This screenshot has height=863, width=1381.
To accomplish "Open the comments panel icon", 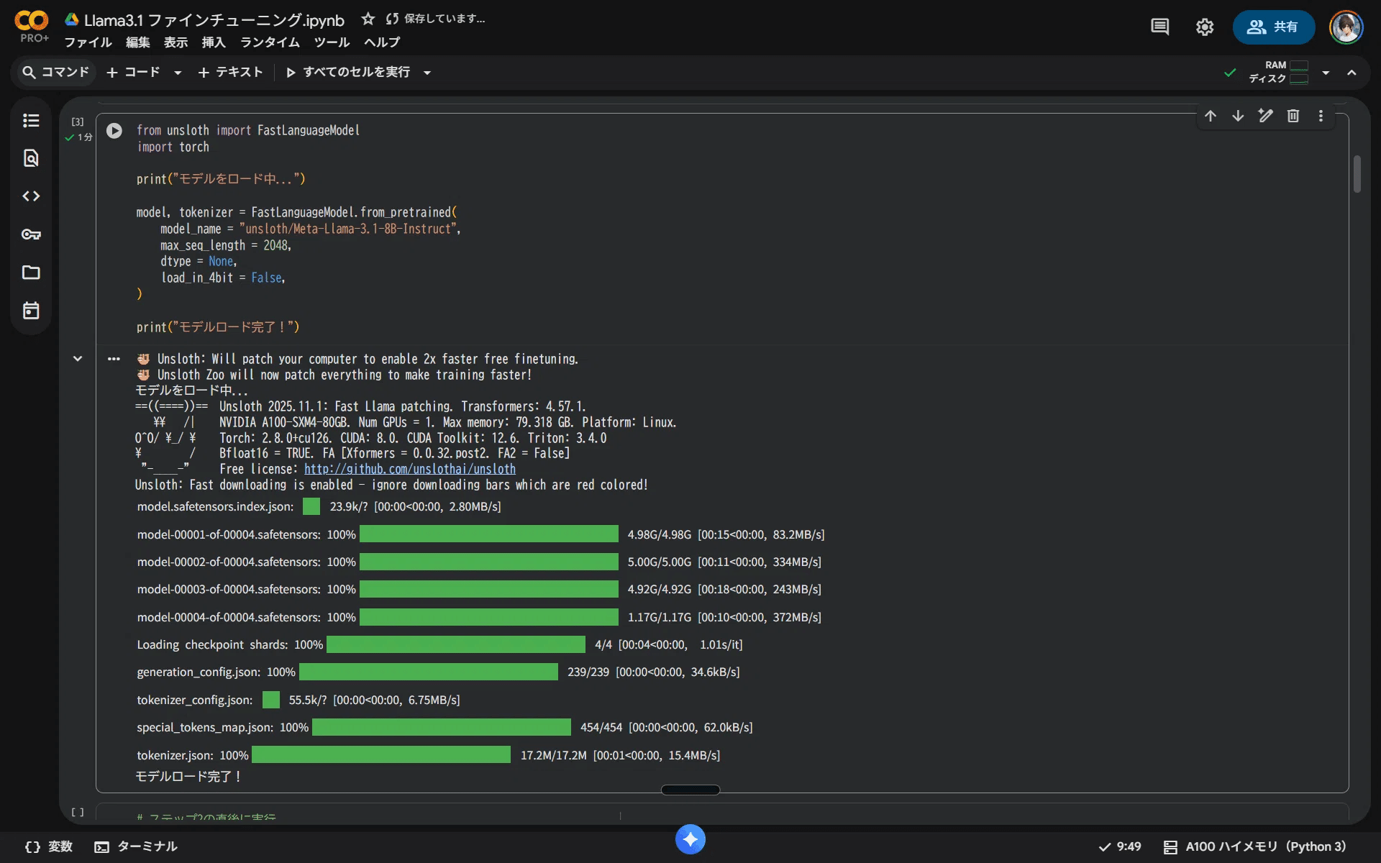I will (x=1159, y=27).
